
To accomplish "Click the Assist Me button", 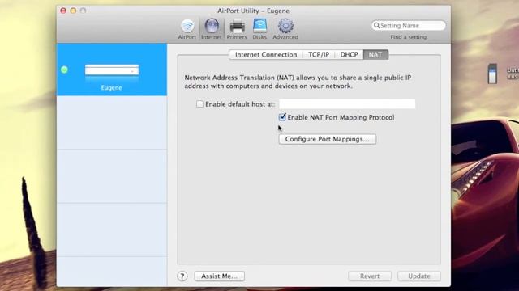I will [219, 276].
